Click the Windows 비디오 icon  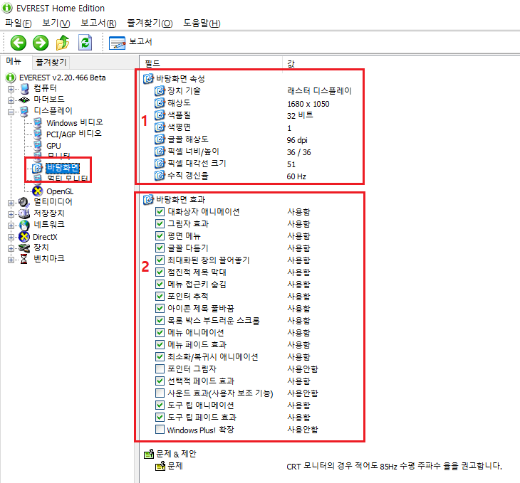[38, 123]
